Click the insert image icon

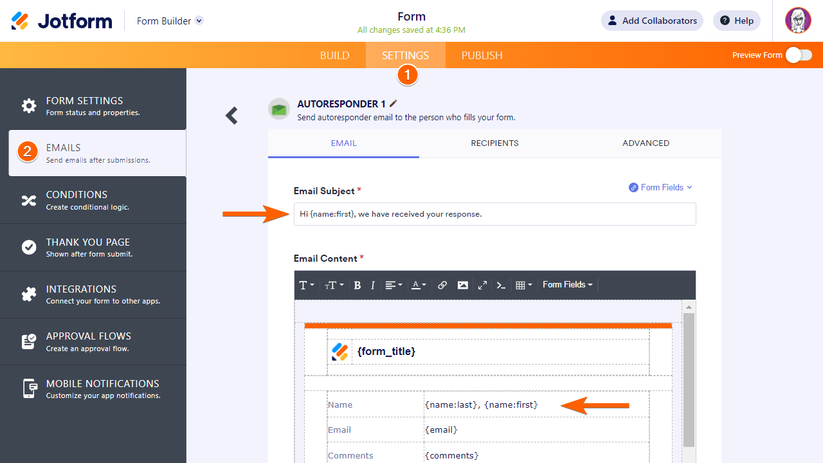[x=462, y=285]
